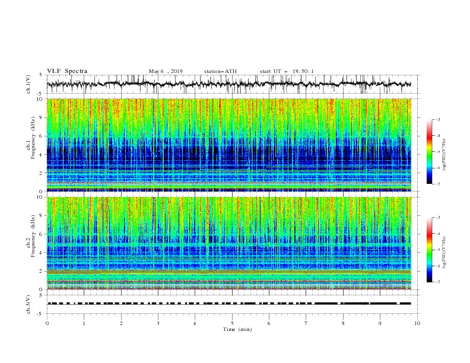Click the time axis tick label "1"

coord(84,323)
